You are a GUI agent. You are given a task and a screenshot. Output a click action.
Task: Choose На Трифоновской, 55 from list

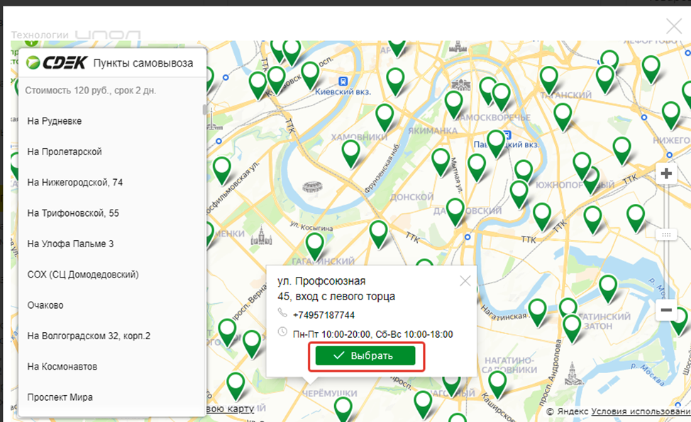(x=73, y=213)
